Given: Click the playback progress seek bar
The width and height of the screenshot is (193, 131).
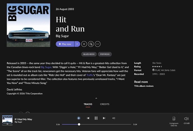Looking at the screenshot, I should 96,124.
